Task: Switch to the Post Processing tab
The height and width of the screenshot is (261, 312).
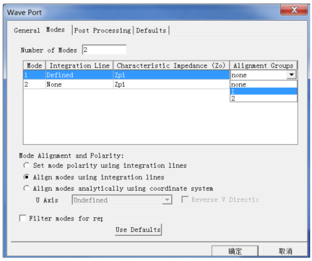Action: (102, 31)
